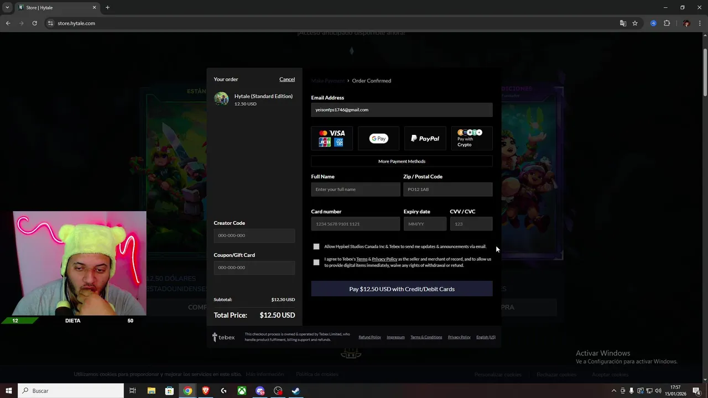Click the Card number field
Screen dimensions: 708x398
tap(356, 224)
